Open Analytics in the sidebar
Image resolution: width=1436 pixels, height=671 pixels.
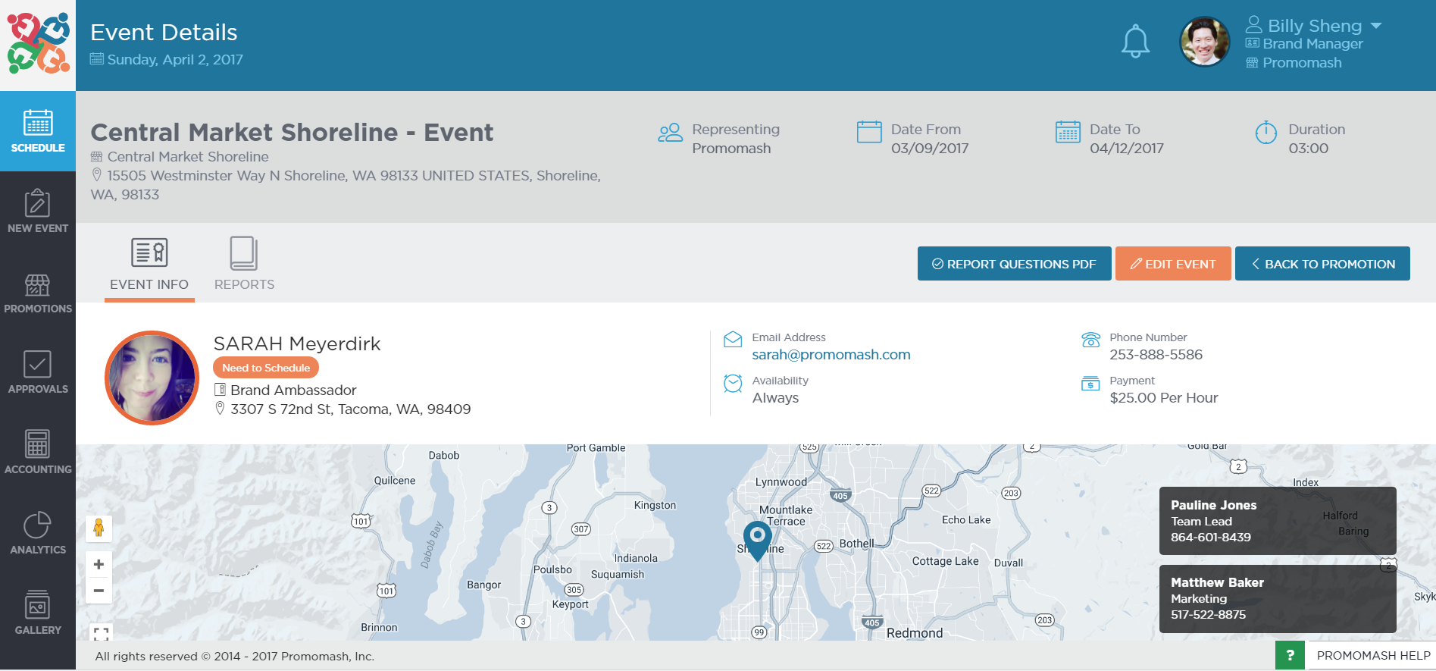pyautogui.click(x=38, y=533)
